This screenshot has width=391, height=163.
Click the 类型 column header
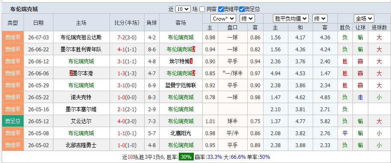click(13, 23)
